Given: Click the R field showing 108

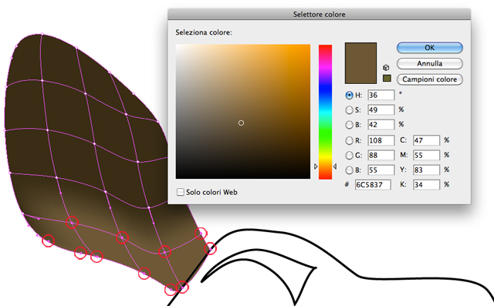Looking at the screenshot, I should point(381,140).
